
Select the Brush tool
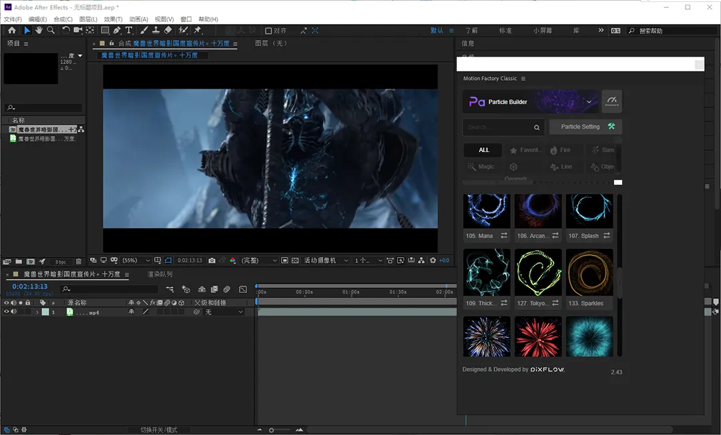[143, 31]
